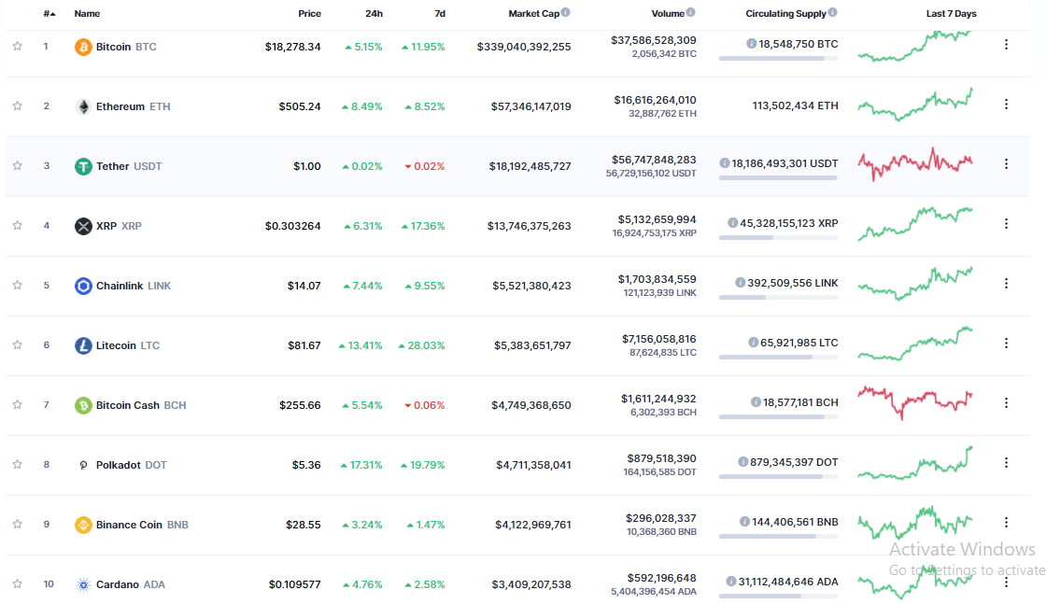Viewport: 1046px width, 604px height.
Task: Toggle watchlist star for XRP
Action: click(x=18, y=225)
